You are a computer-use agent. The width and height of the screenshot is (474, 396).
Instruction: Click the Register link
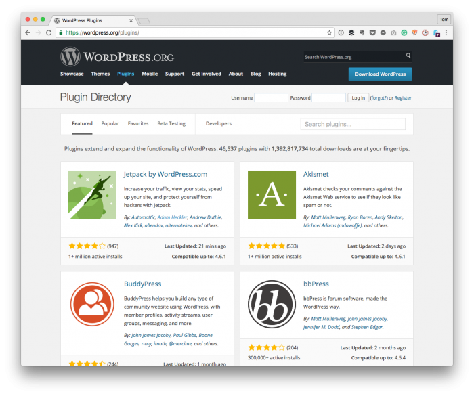coord(403,97)
